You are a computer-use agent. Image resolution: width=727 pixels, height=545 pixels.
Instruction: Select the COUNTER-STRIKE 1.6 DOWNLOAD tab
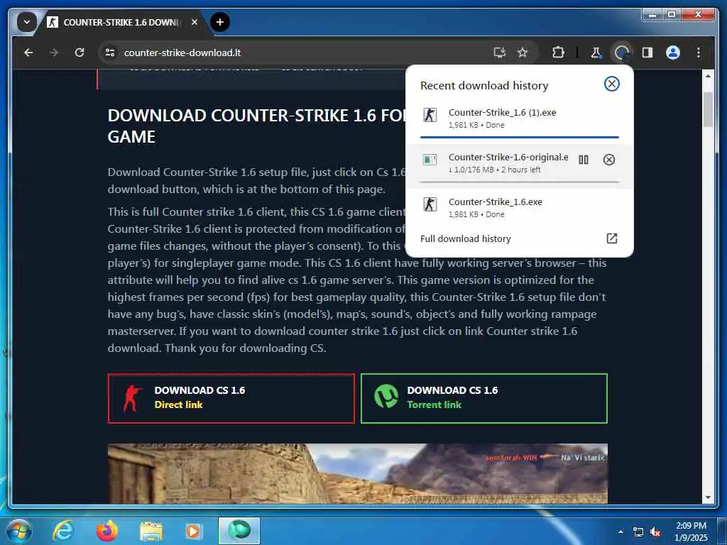click(x=121, y=22)
